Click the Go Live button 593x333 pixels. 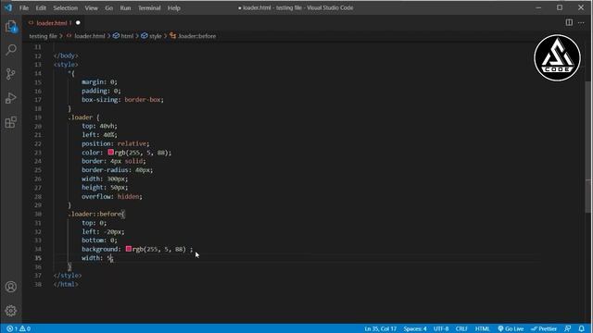click(511, 328)
